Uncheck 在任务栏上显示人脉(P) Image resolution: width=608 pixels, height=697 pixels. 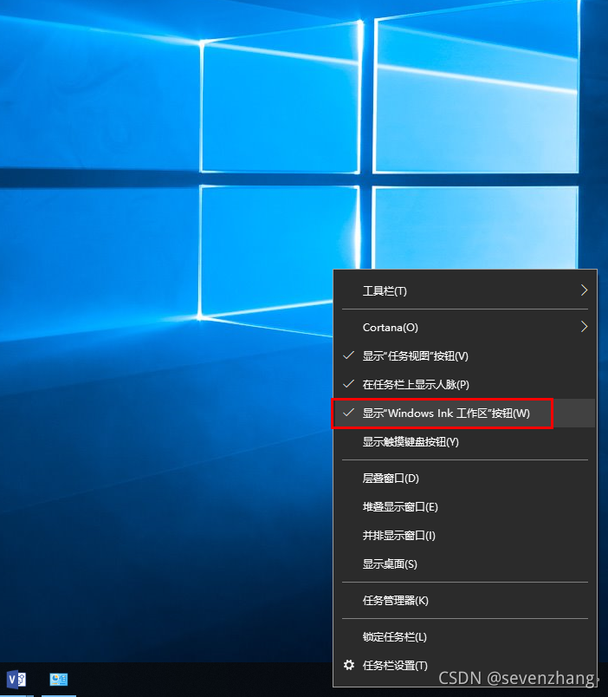point(464,385)
